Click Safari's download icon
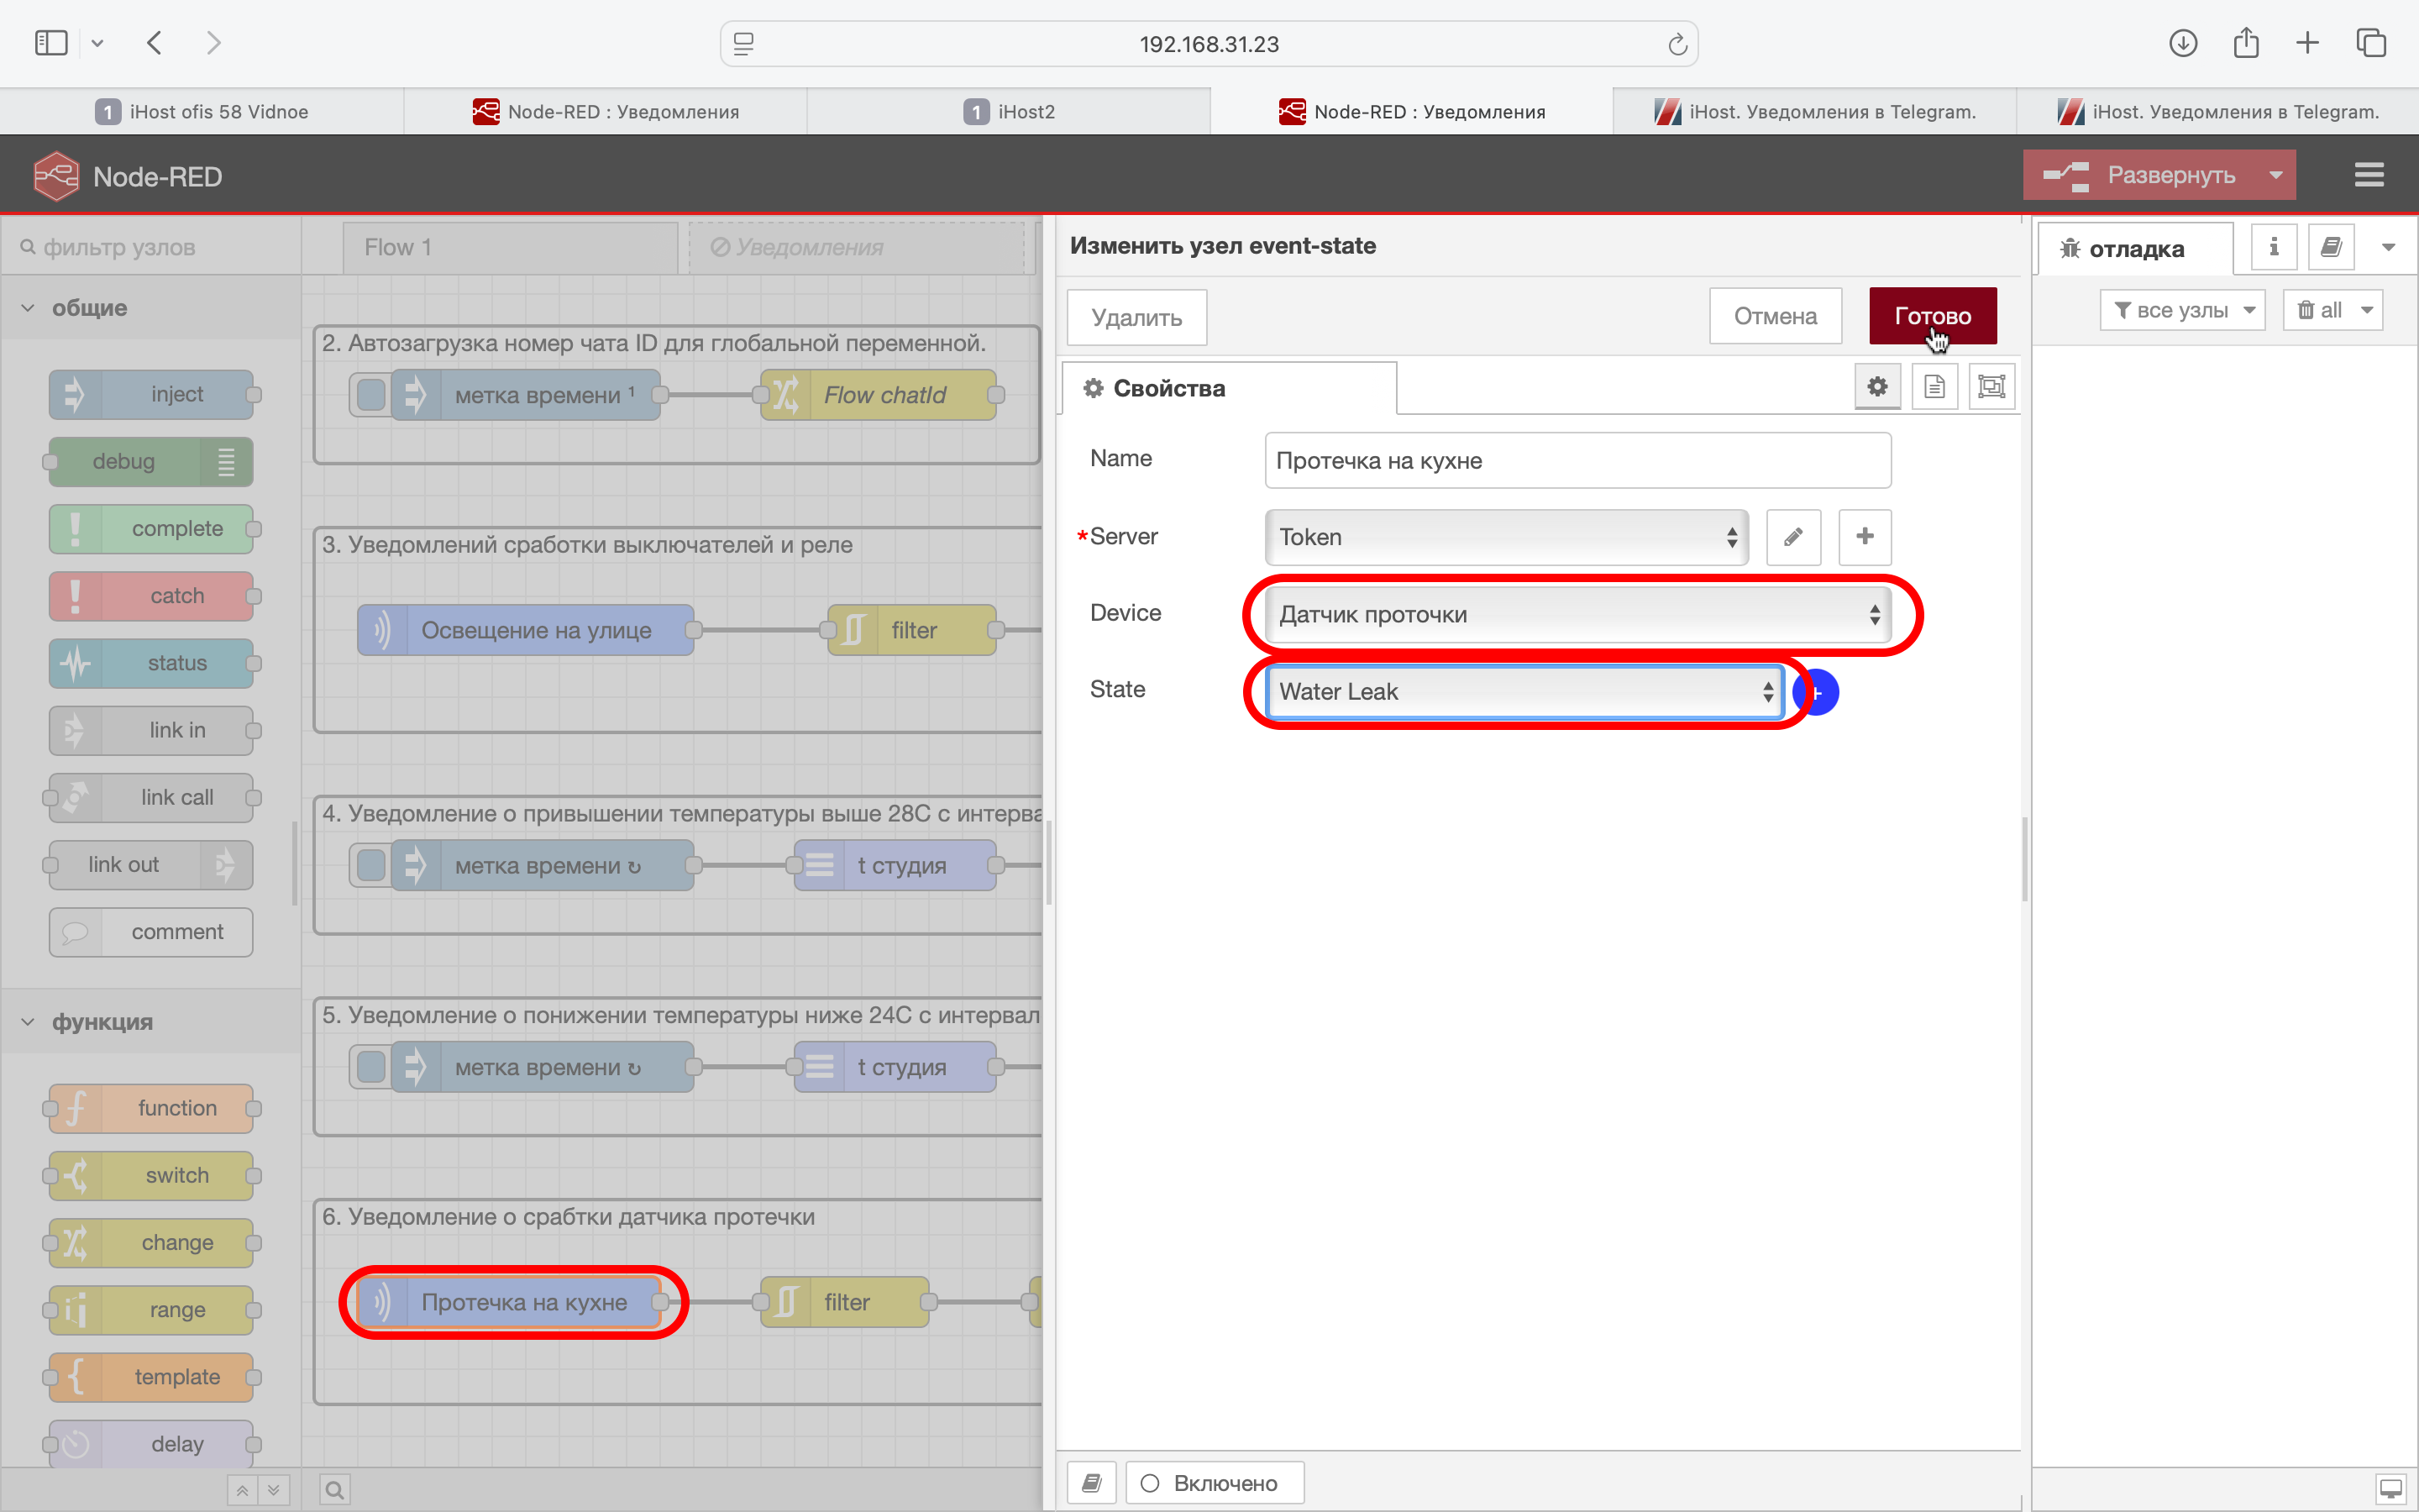The height and width of the screenshot is (1512, 2419). (x=2182, y=43)
